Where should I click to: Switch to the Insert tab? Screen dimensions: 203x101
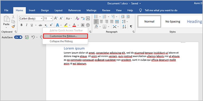click(x=32, y=11)
